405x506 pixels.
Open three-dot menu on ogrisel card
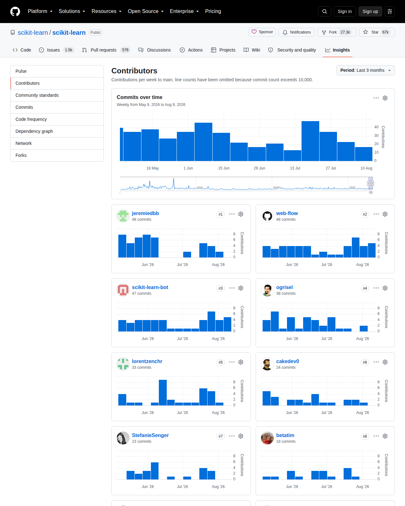point(376,288)
